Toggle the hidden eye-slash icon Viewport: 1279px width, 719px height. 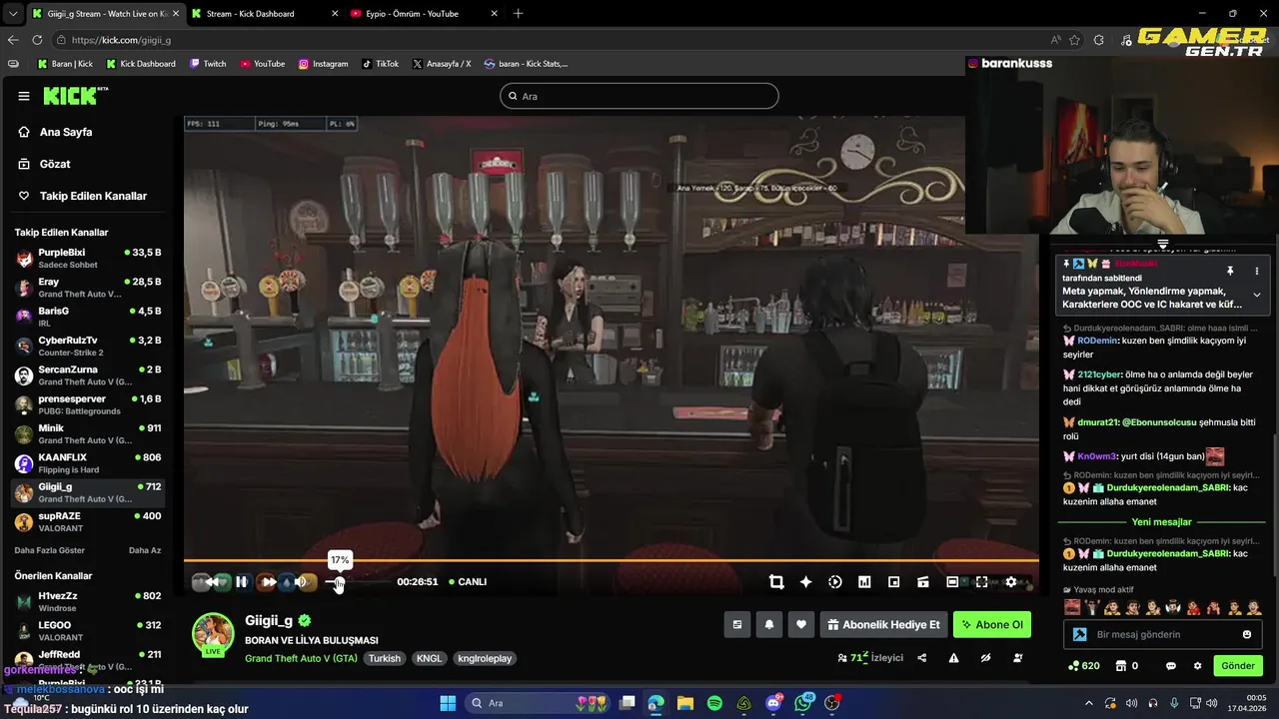tap(985, 658)
